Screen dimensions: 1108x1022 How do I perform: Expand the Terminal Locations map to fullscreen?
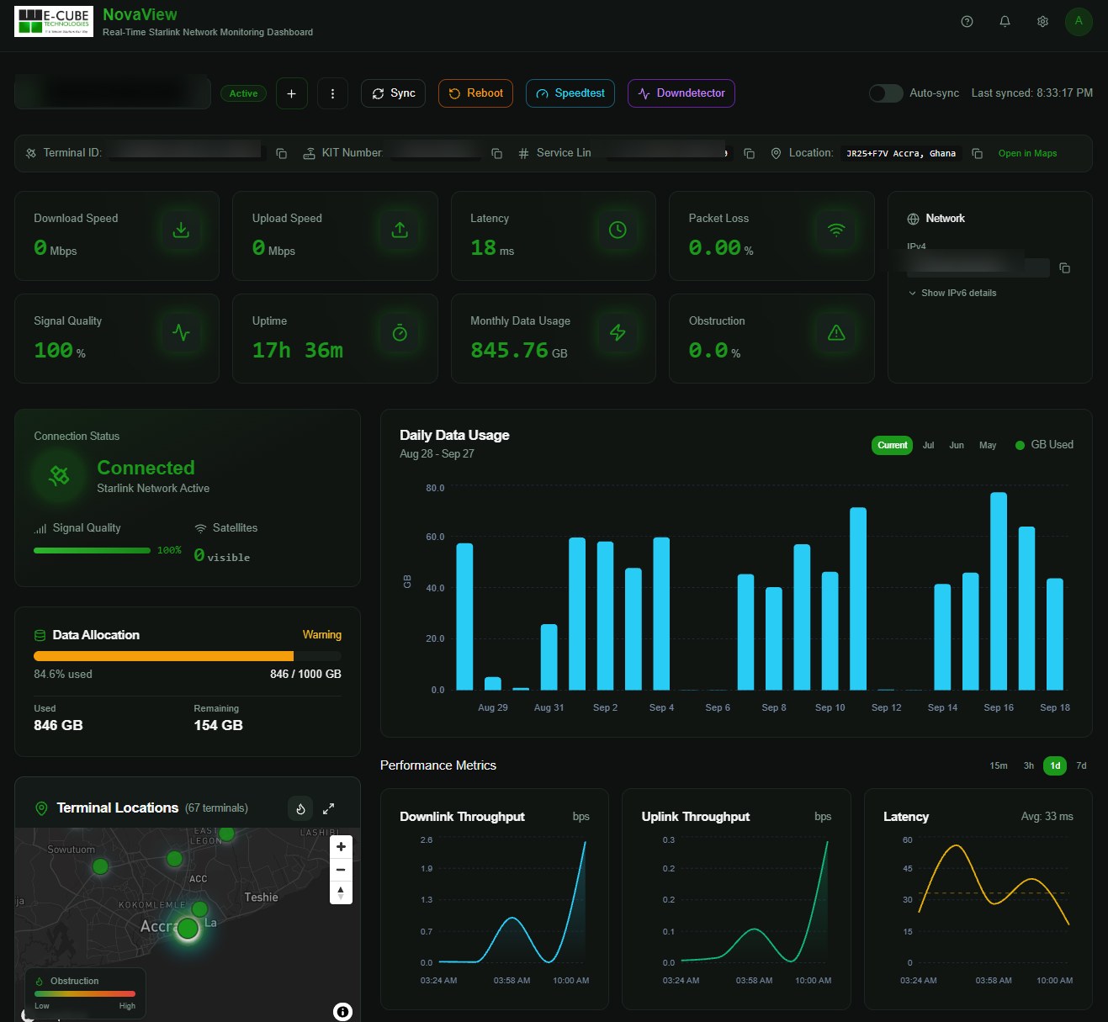[x=329, y=808]
